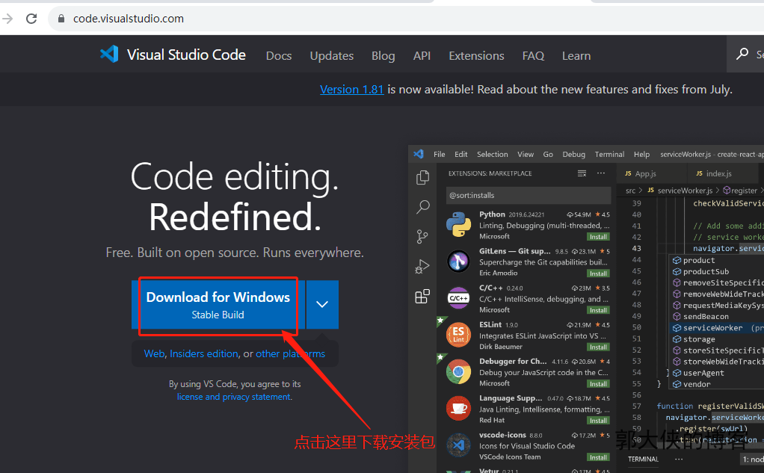Open the Help menu in editor
Viewport: 764px width, 473px height.
click(x=641, y=154)
